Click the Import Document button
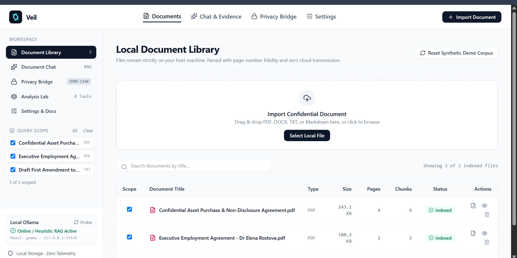Image resolution: width=517 pixels, height=258 pixels. coord(472,17)
